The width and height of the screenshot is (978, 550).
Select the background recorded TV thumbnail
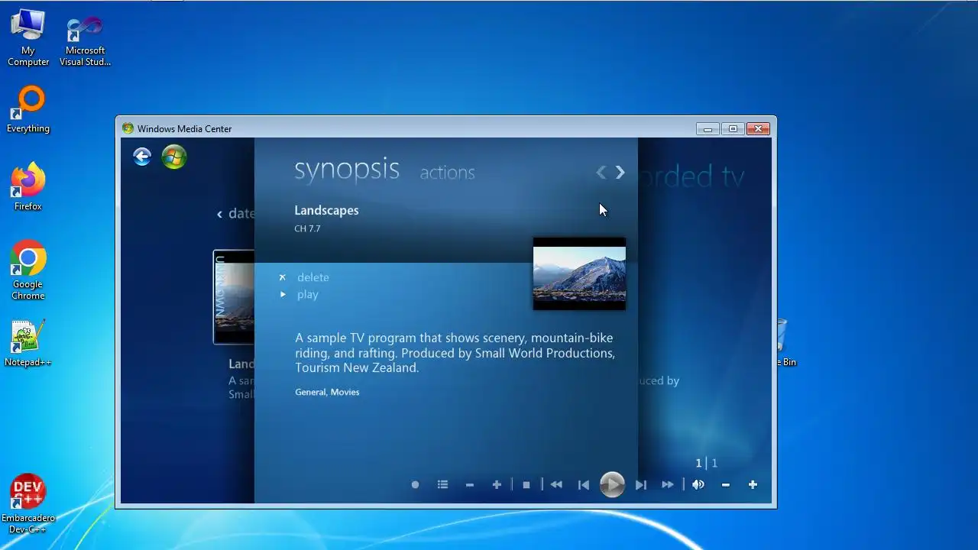coord(234,297)
